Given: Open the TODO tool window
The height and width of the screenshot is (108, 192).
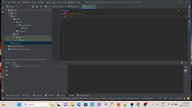Looking at the screenshot, I should 26,95.
